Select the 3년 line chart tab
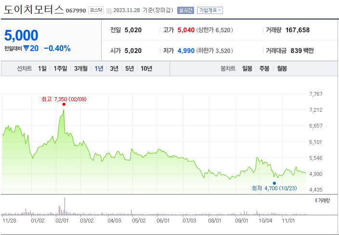Image resolution: width=339 pixels, height=235 pixels. pos(114,68)
